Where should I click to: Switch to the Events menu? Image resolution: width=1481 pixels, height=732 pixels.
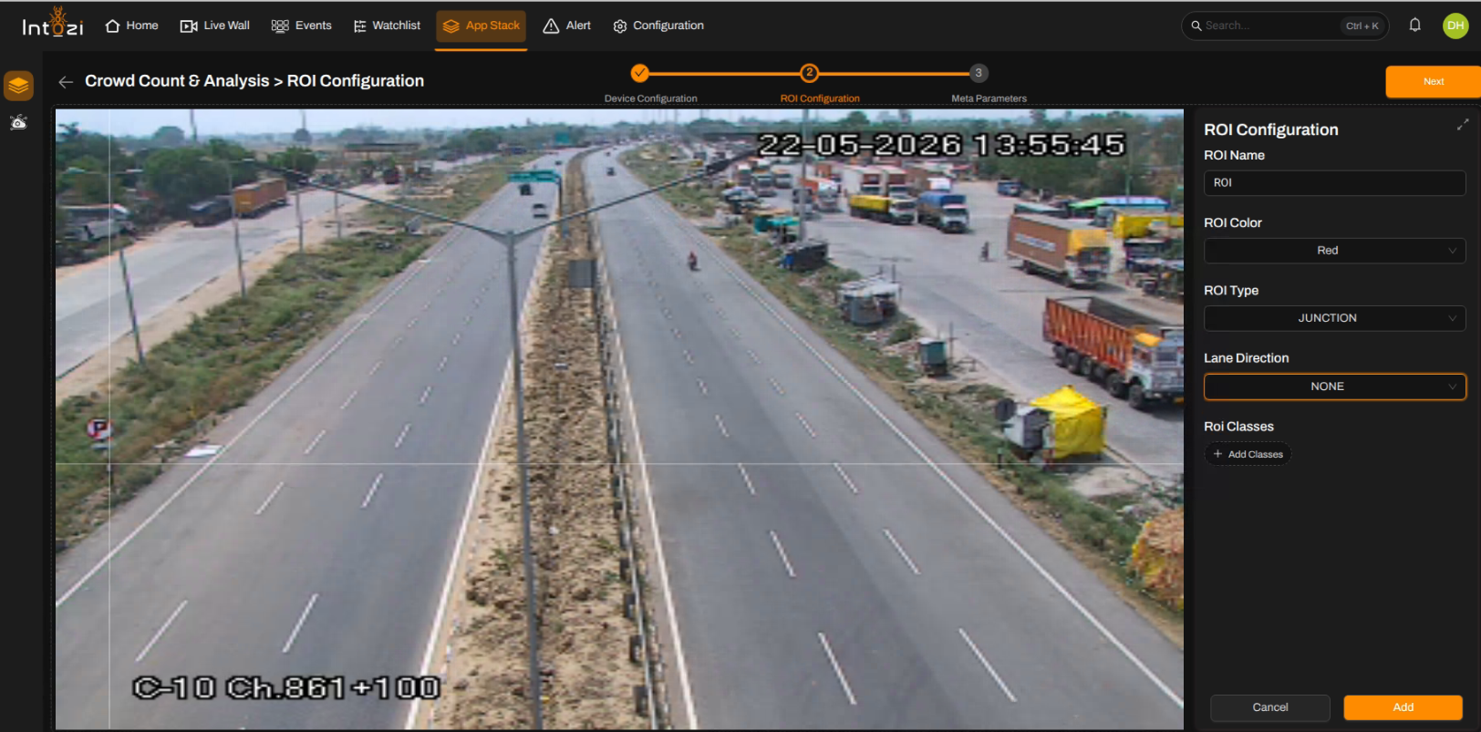(301, 26)
